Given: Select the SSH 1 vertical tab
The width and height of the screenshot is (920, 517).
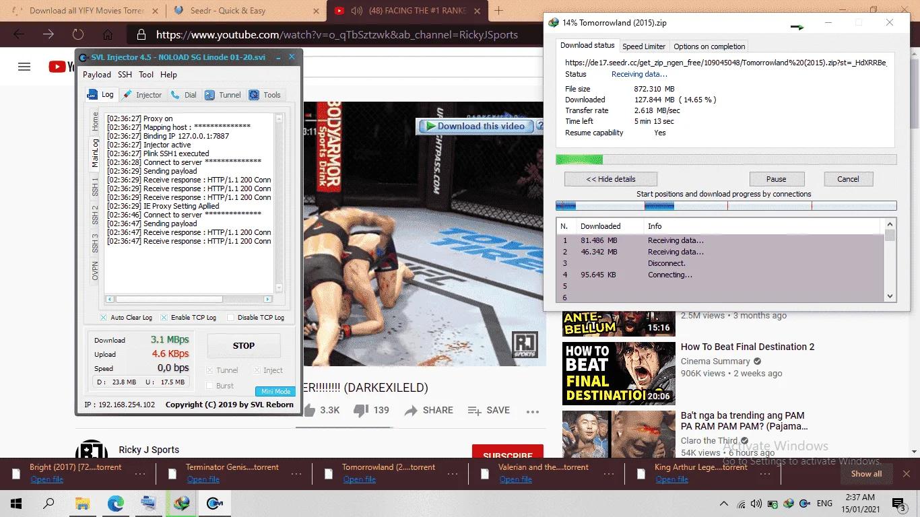Looking at the screenshot, I should point(95,186).
